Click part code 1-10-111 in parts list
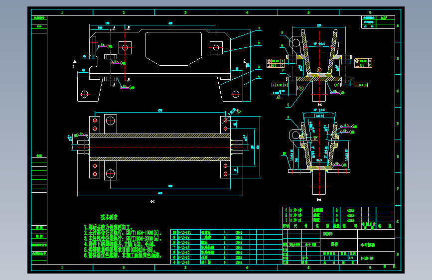 click(184, 233)
